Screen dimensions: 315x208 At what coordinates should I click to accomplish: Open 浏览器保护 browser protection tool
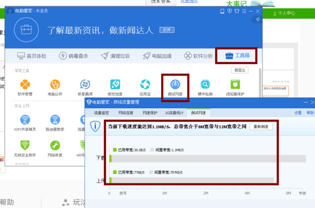(235, 87)
